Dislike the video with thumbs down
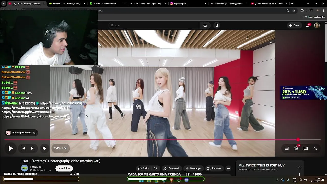This screenshot has width=327, height=184. (x=156, y=168)
